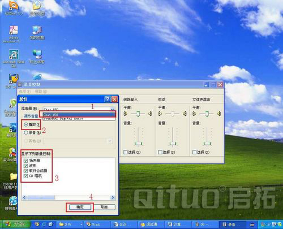Open the Adobe Acrobat 7 desktop shortcut
Viewport: 283px width, 229px height.
click(x=13, y=34)
